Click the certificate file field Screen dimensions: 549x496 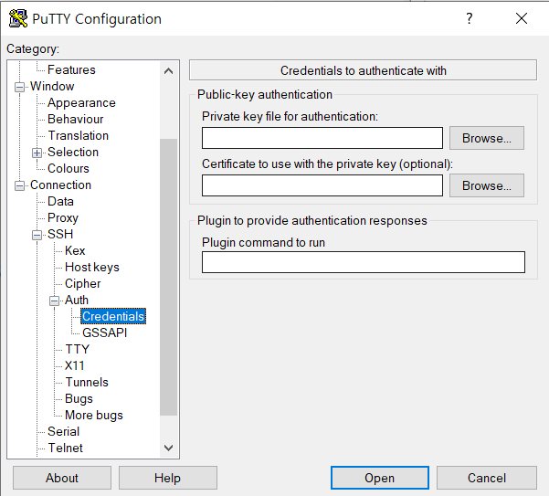pos(322,185)
